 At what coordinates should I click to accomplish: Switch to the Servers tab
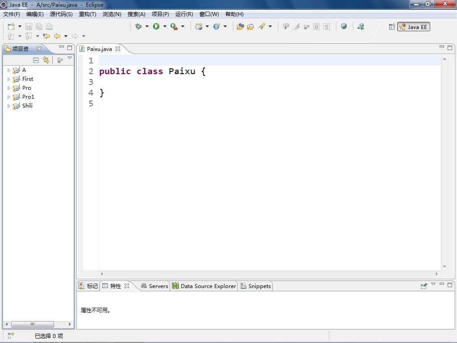tap(154, 286)
